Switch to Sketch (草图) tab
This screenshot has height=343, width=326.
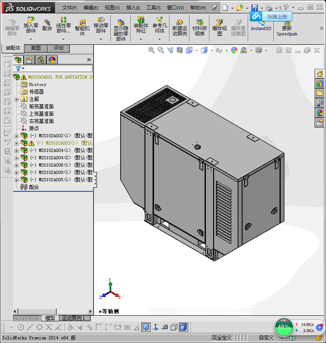tap(36, 48)
